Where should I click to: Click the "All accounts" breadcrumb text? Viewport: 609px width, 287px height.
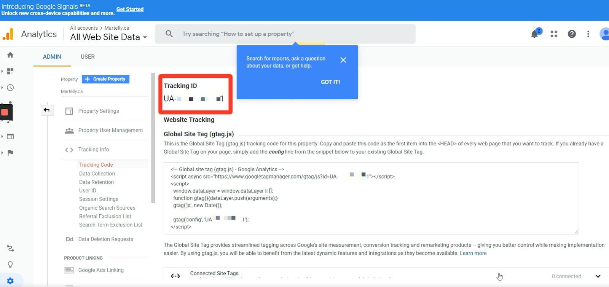pos(84,28)
